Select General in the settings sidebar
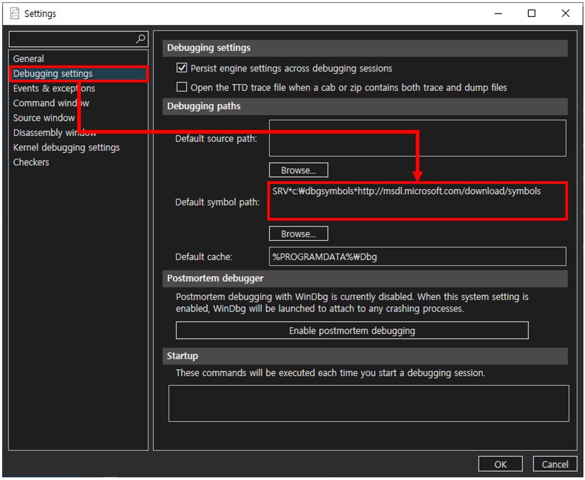 click(28, 58)
